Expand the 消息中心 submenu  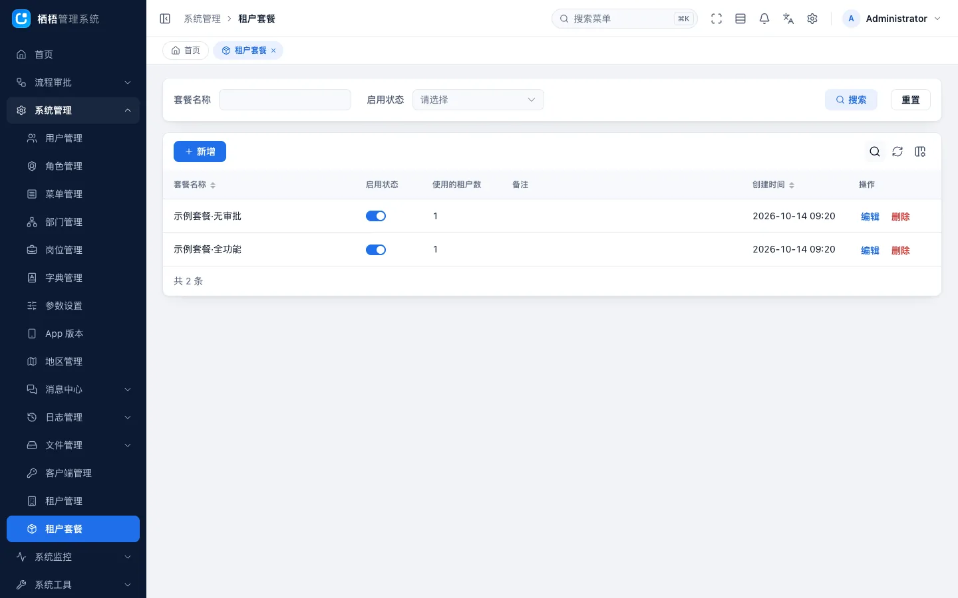pyautogui.click(x=73, y=389)
